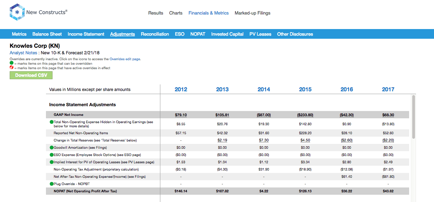Open the PV Leases tab
The height and width of the screenshot is (202, 434).
[x=261, y=34]
